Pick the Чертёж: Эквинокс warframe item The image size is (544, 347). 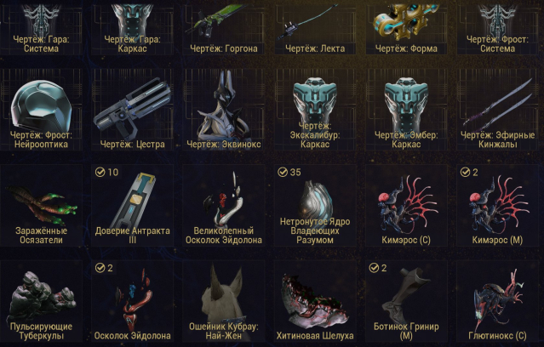tap(224, 110)
